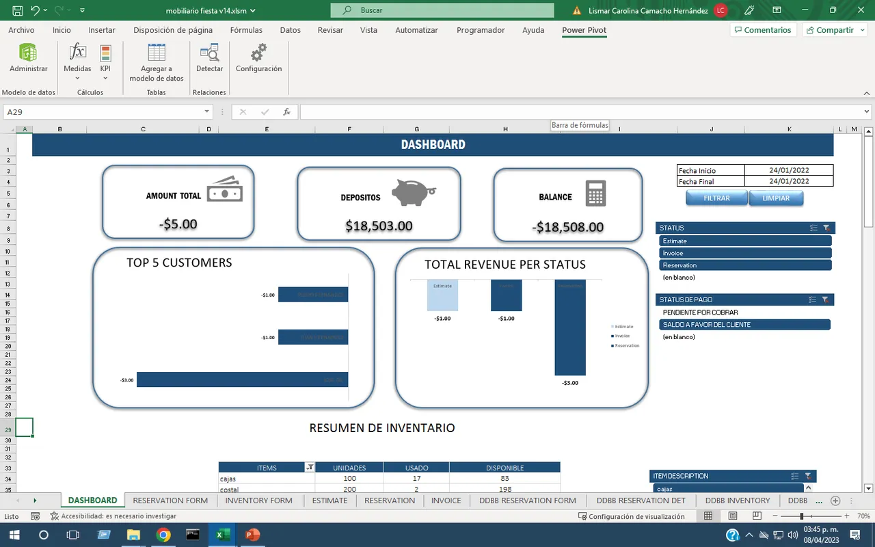
Task: Click the LC user account avatar
Action: 721,10
